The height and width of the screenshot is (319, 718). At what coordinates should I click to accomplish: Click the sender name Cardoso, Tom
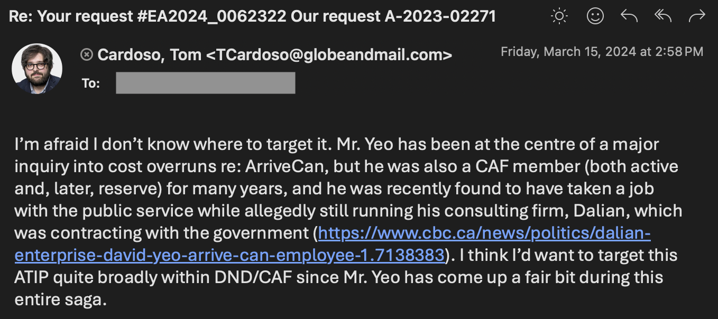point(149,54)
